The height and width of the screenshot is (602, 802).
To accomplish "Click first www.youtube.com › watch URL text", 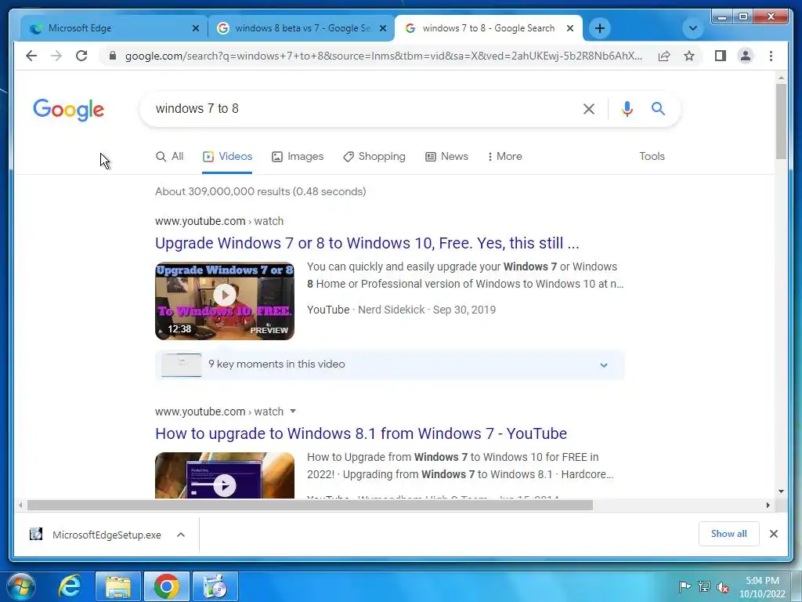I will point(219,221).
